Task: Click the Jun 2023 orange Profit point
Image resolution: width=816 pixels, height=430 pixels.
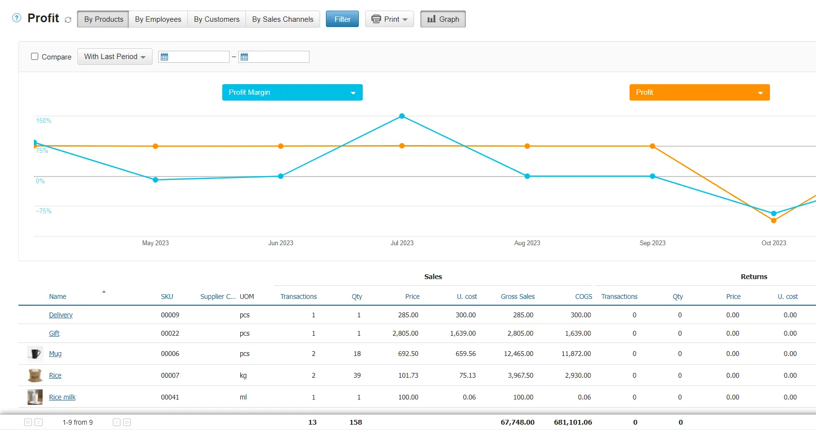Action: [x=281, y=146]
